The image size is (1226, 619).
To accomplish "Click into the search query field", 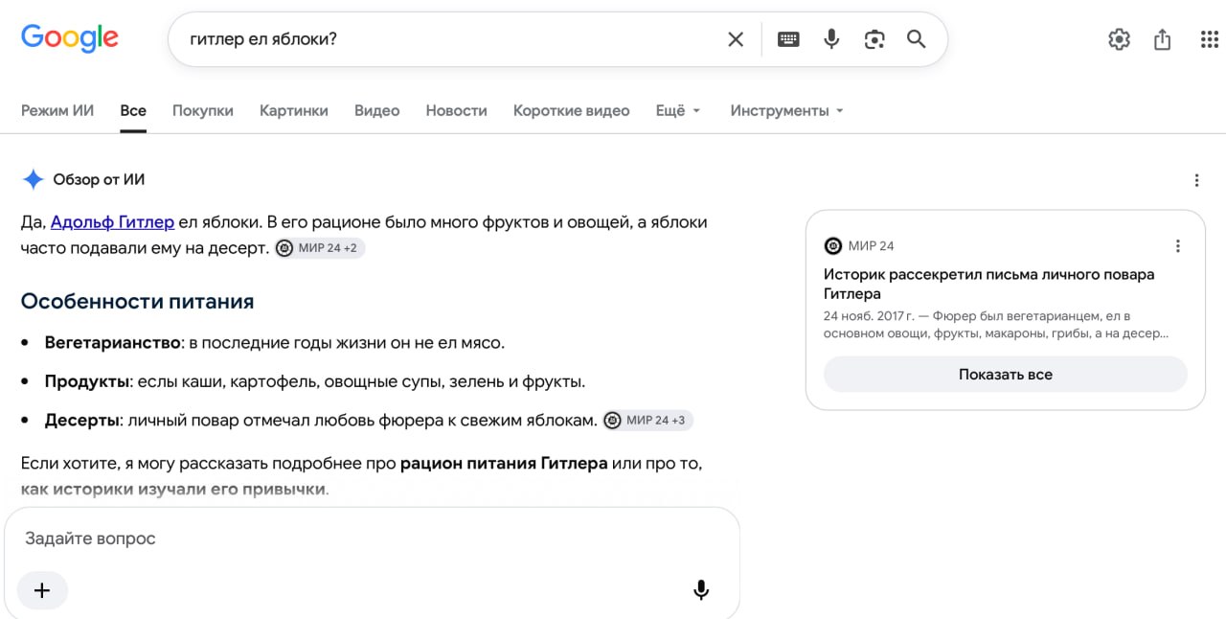I will point(450,39).
